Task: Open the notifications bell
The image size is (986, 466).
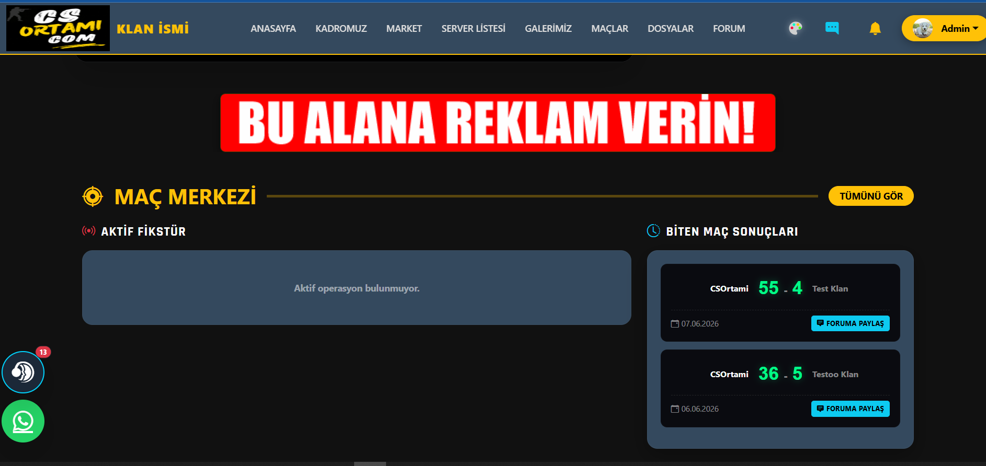Action: pyautogui.click(x=875, y=28)
